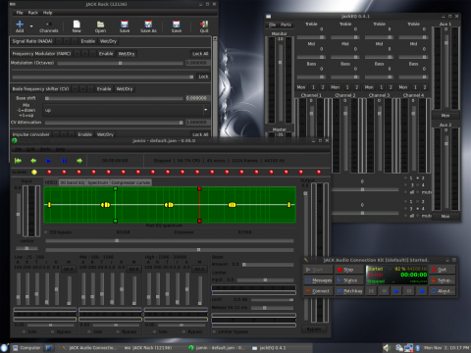The width and height of the screenshot is (471, 353).
Task: Open Connect in JACK Audio Connection Kit
Action: (x=319, y=291)
